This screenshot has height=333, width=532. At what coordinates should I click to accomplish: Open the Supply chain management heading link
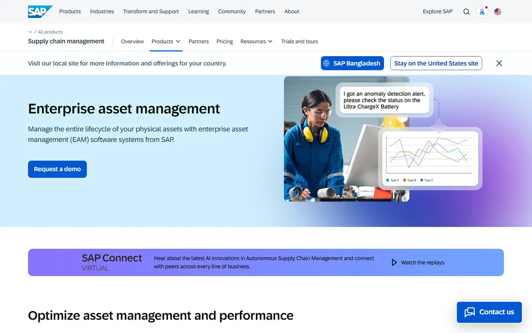point(66,41)
